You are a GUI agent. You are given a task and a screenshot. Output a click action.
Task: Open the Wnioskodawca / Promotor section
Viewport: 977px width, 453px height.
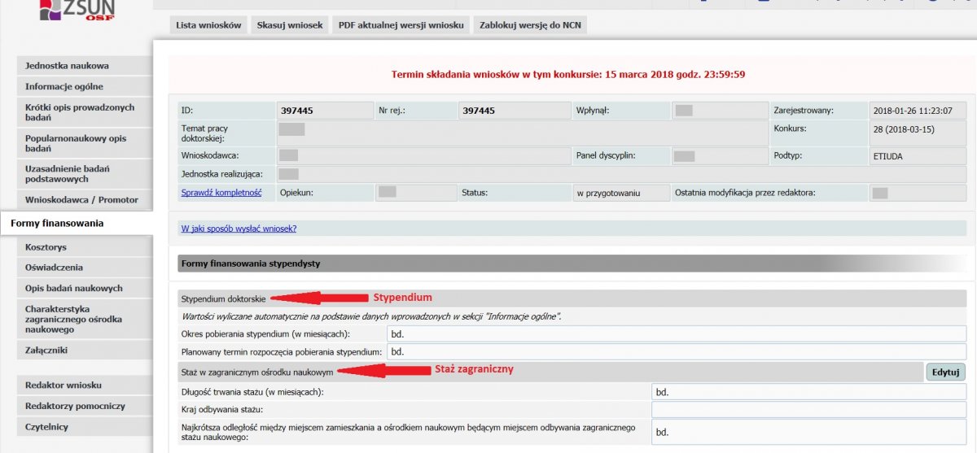(81, 200)
